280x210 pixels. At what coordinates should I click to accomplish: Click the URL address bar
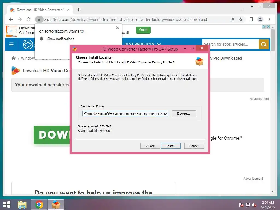tap(125, 19)
